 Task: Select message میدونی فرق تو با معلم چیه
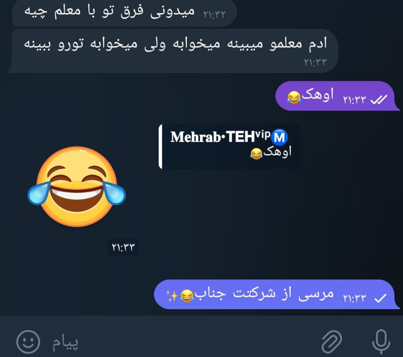click(x=124, y=13)
